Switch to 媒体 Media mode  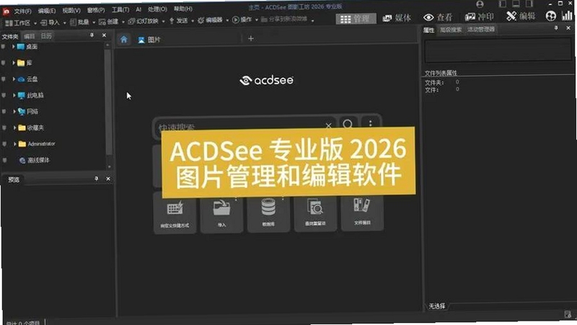pos(397,18)
